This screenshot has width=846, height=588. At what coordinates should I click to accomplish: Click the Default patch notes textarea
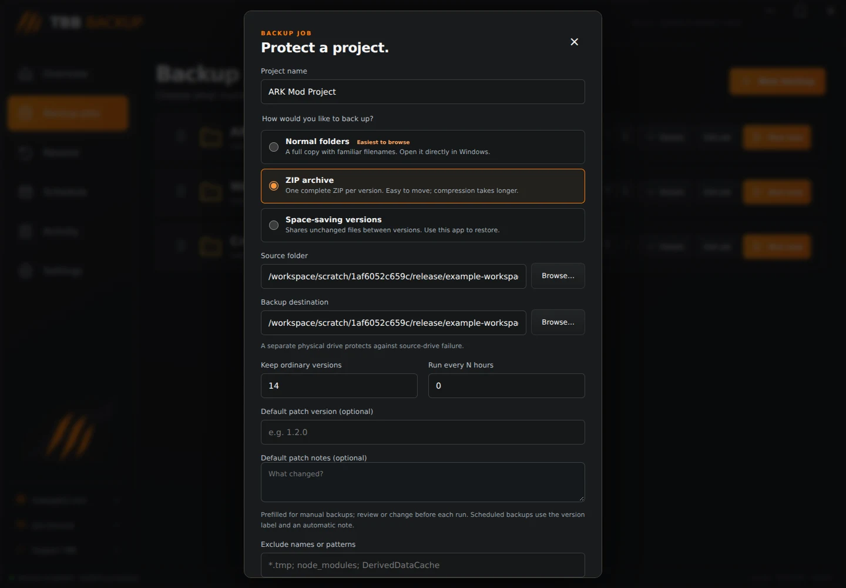(x=423, y=482)
